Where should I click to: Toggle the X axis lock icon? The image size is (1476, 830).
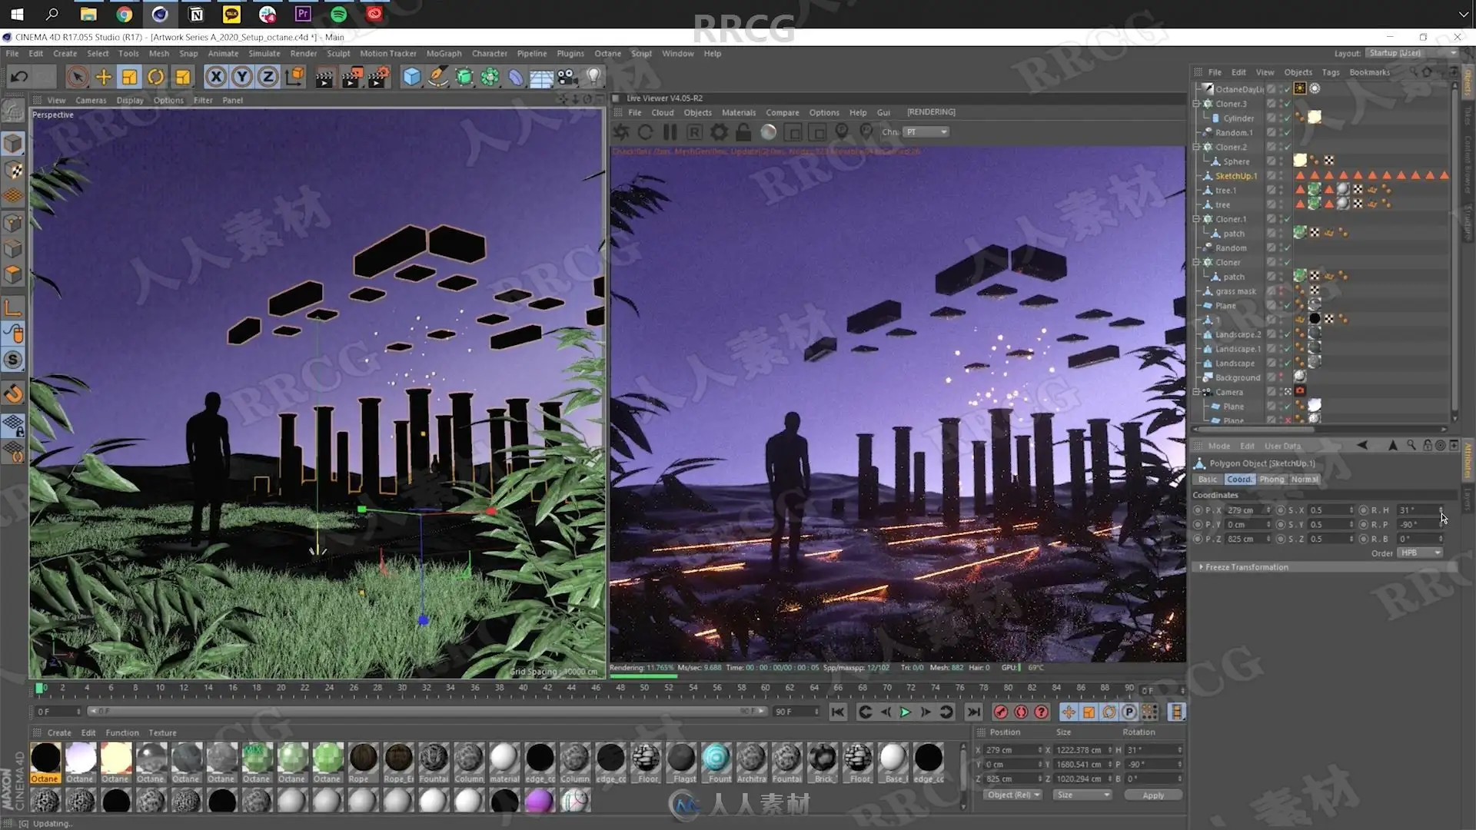pos(216,77)
